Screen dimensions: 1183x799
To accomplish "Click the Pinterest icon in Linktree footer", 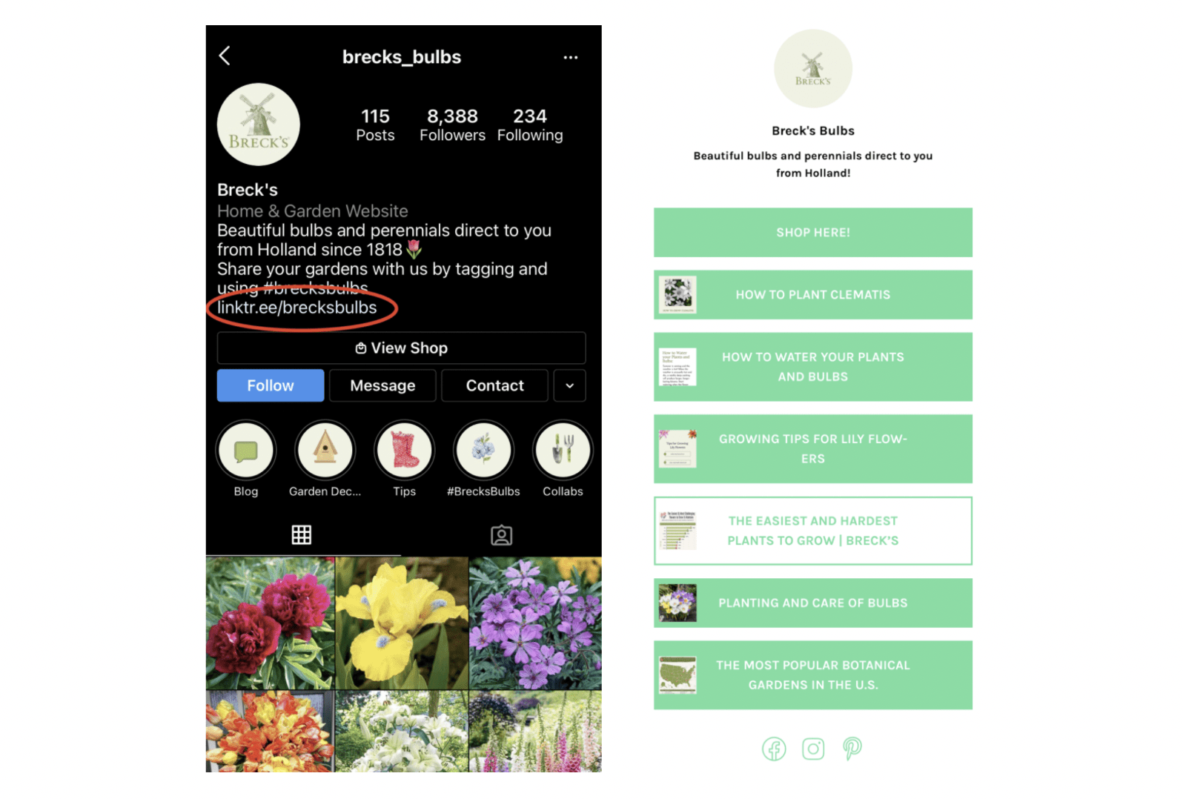I will [852, 749].
